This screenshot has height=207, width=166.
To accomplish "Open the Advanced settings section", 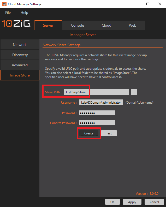I will click(20, 65).
